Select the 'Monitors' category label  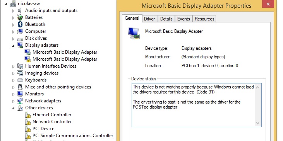point(34,94)
